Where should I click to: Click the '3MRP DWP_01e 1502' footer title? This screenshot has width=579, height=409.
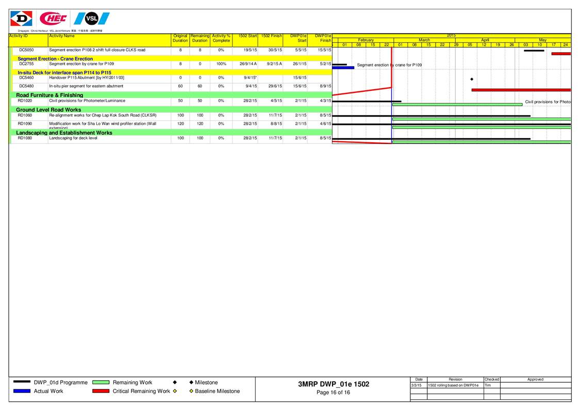pyautogui.click(x=334, y=384)
